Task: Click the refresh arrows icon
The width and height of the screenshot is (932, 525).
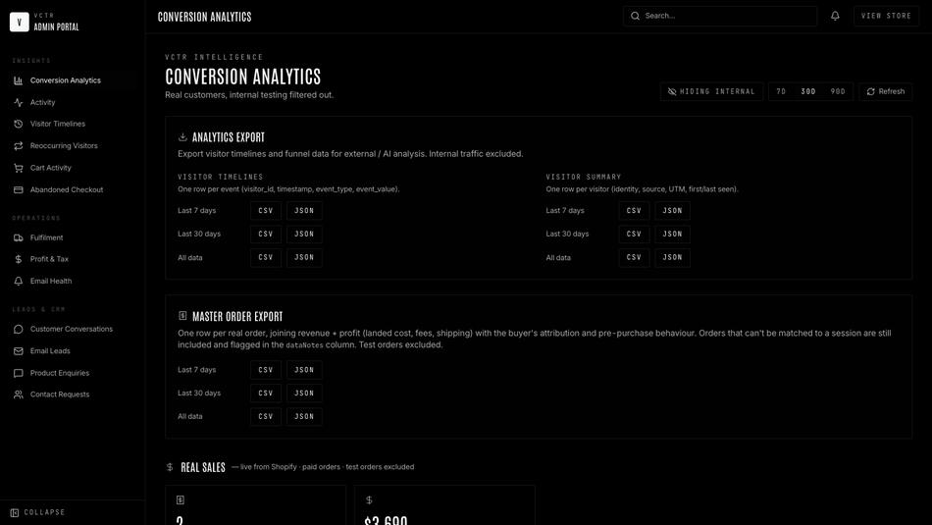Action: (871, 91)
